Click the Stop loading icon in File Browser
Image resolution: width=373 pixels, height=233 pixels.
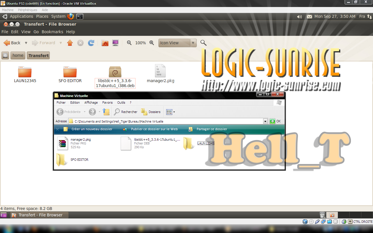tap(80, 43)
